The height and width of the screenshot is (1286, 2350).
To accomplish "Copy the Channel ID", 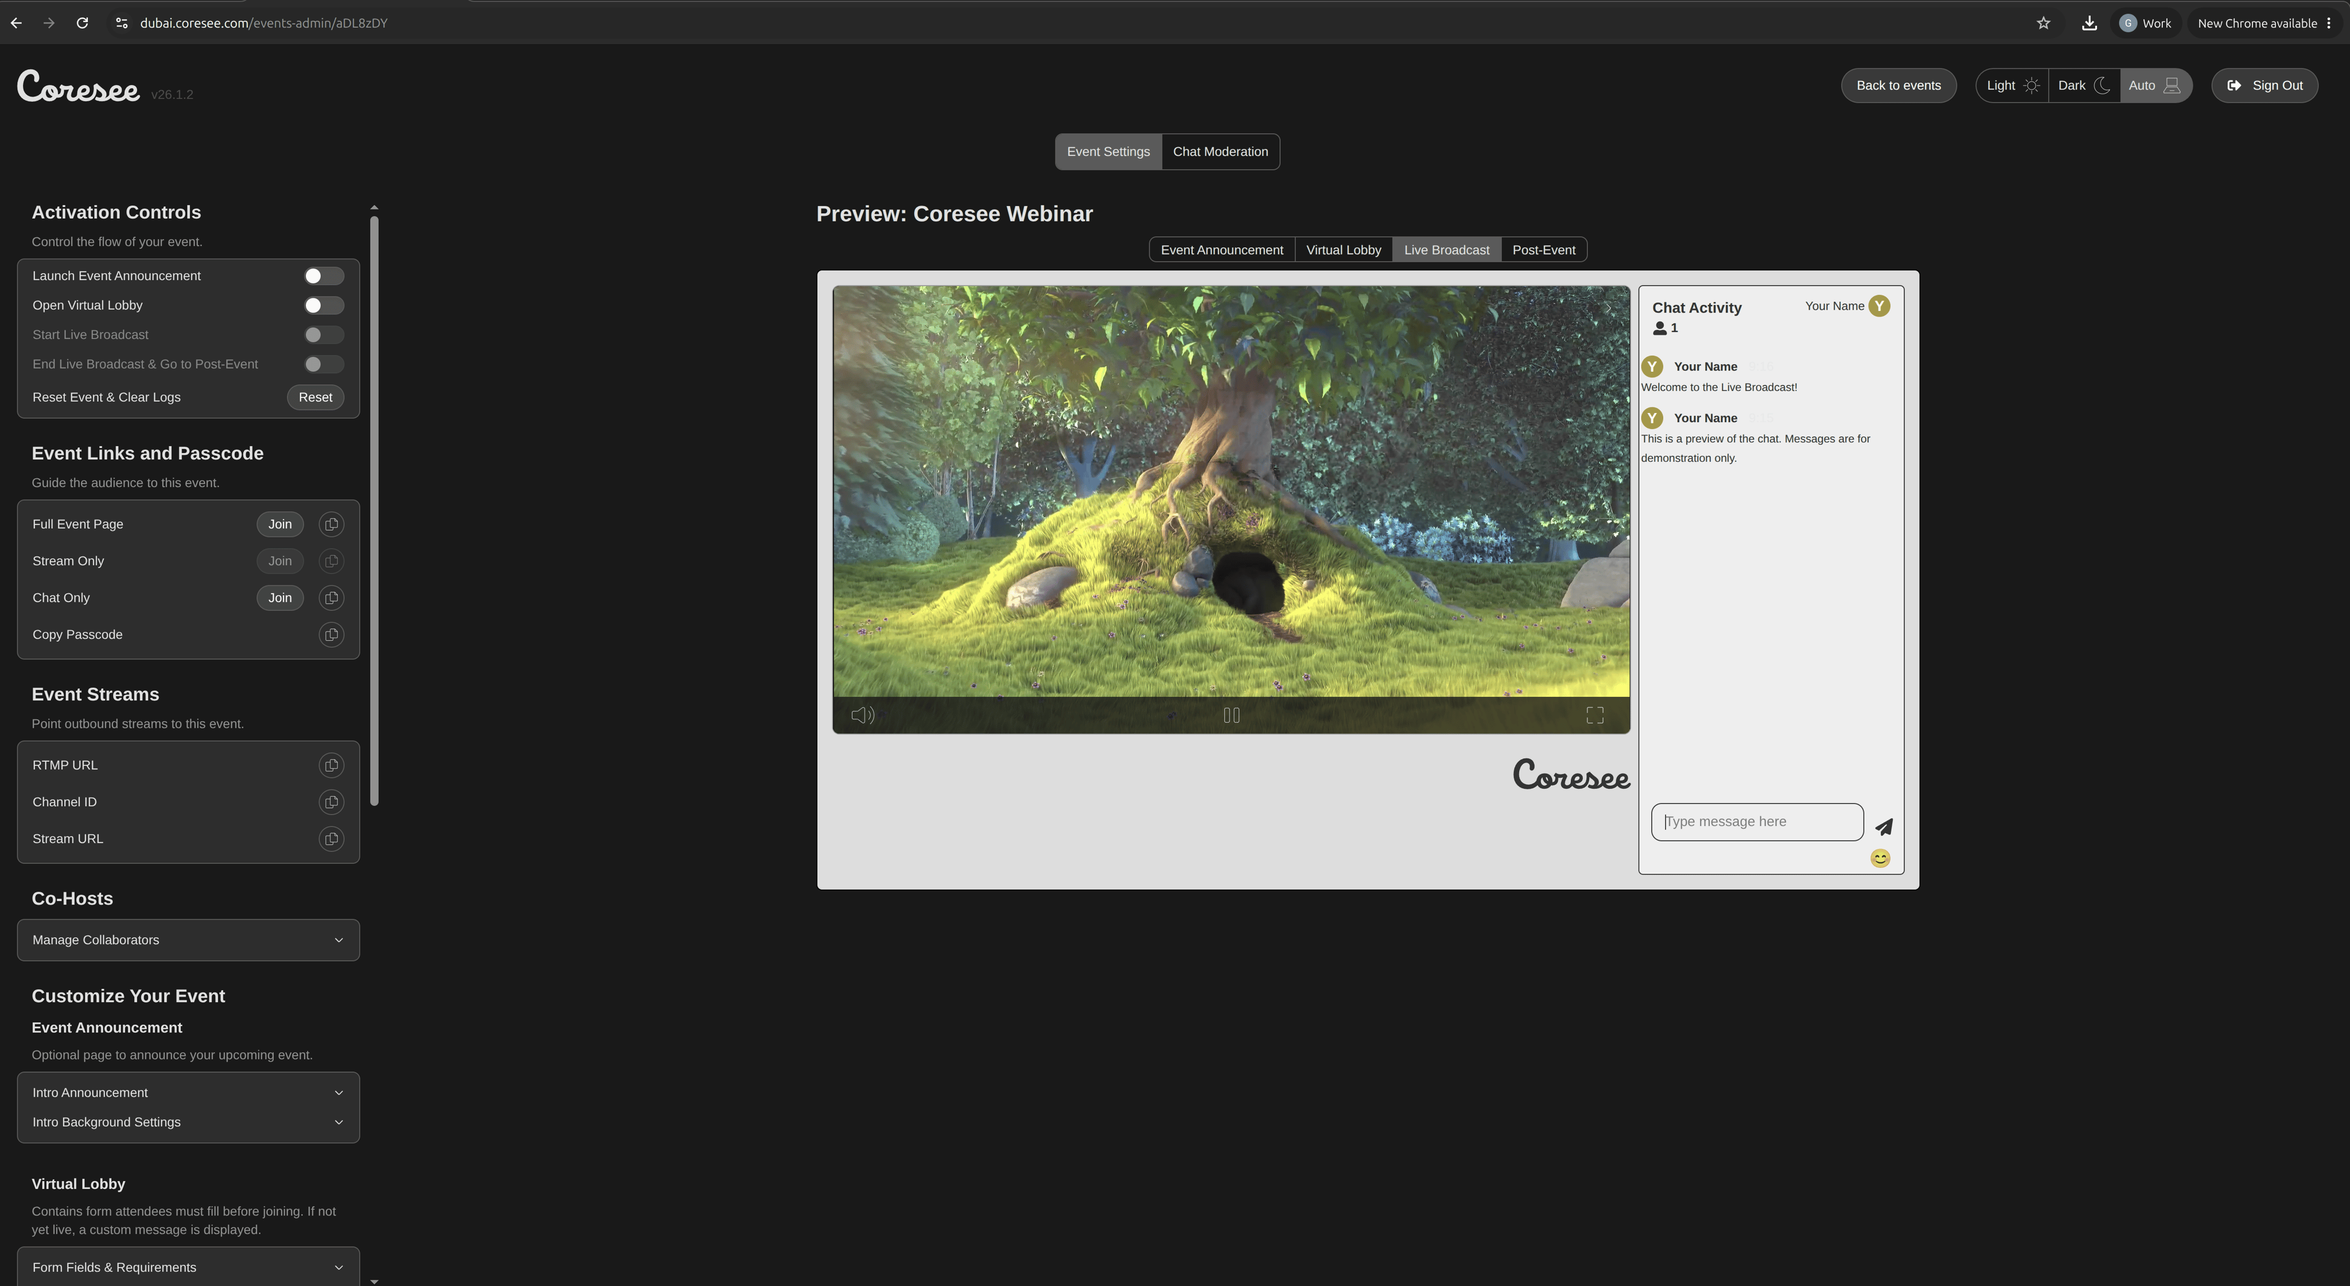I will [x=331, y=802].
